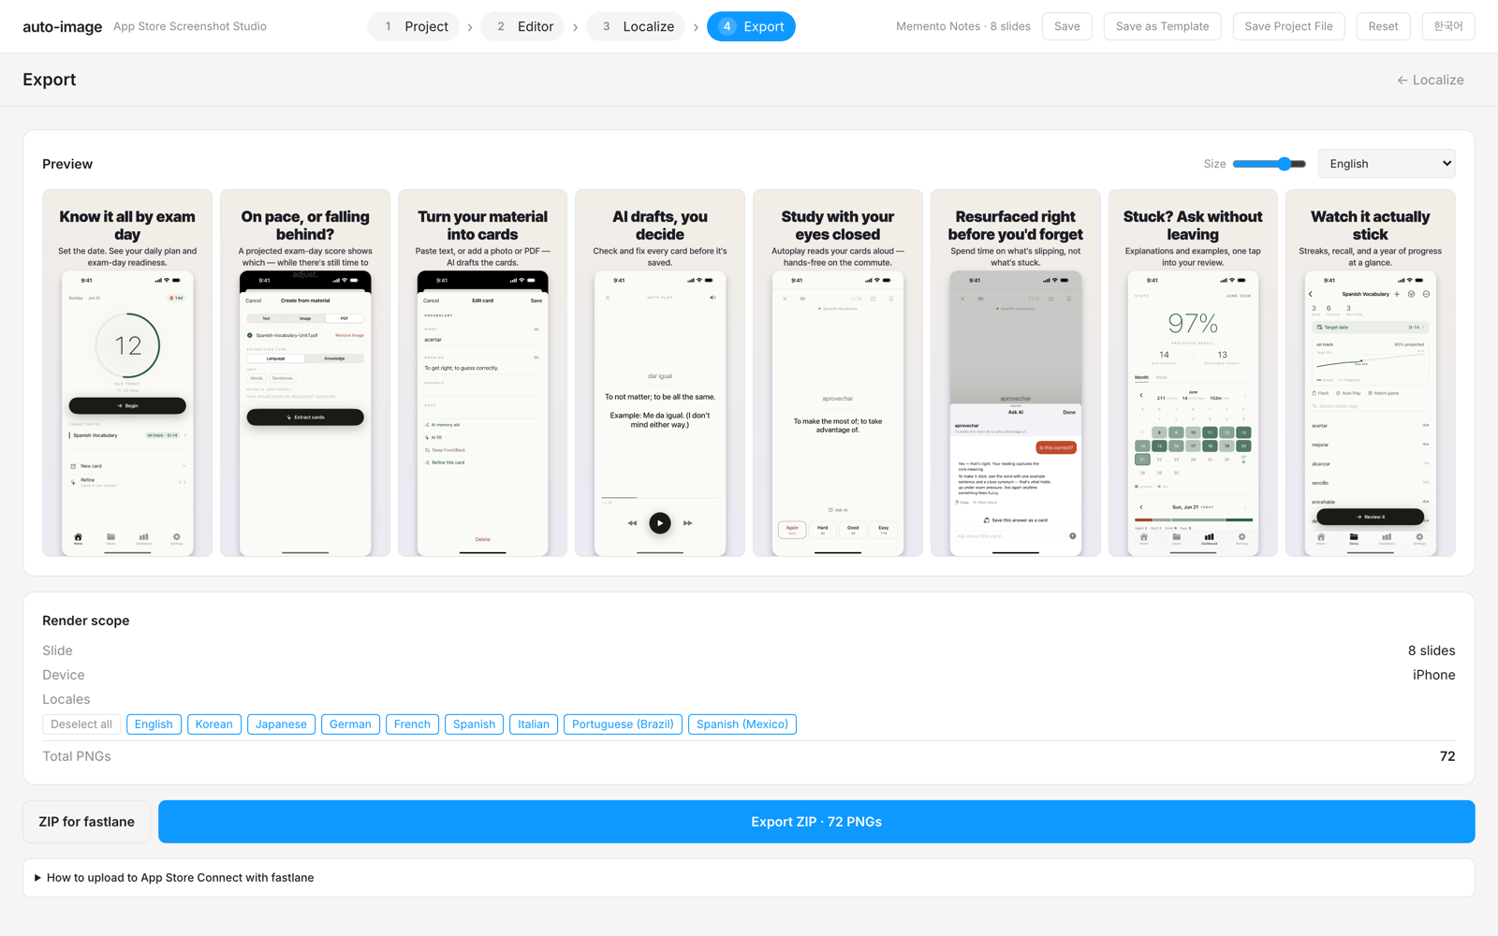Click the rewind icon in AI drafts slide
Screen dimensions: 1498x936
tap(632, 523)
